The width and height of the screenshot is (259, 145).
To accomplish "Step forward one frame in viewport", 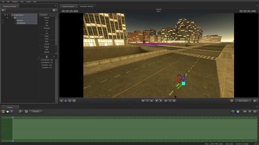I will point(166,101).
